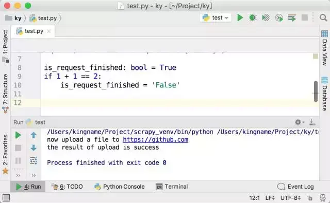Image resolution: width=330 pixels, height=203 pixels.
Task: Click the Database cylinder icon
Action: [324, 80]
